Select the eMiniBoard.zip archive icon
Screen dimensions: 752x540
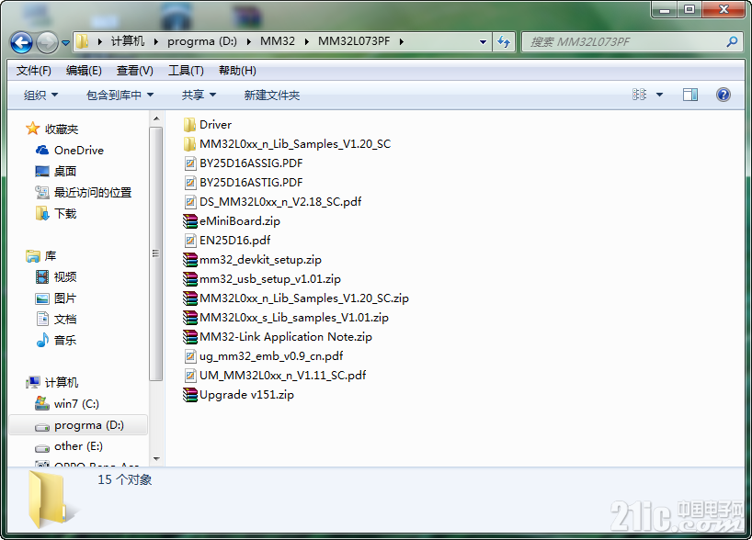coord(190,221)
